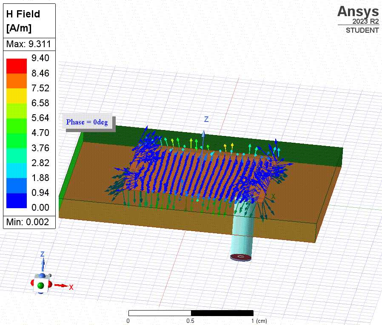Click the 1 (cm) scale label
Screen dimensions: 382x325
click(259, 321)
